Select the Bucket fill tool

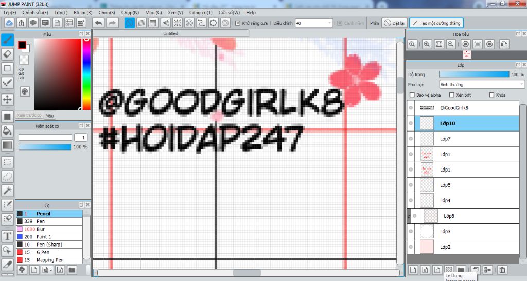[7, 131]
